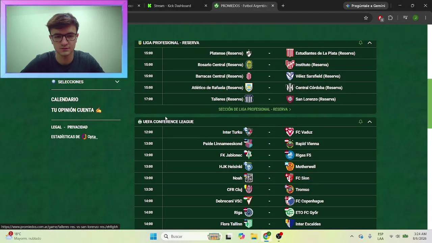Click the Rapid Vienna team crest
Image resolution: width=432 pixels, height=243 pixels.
[290, 143]
